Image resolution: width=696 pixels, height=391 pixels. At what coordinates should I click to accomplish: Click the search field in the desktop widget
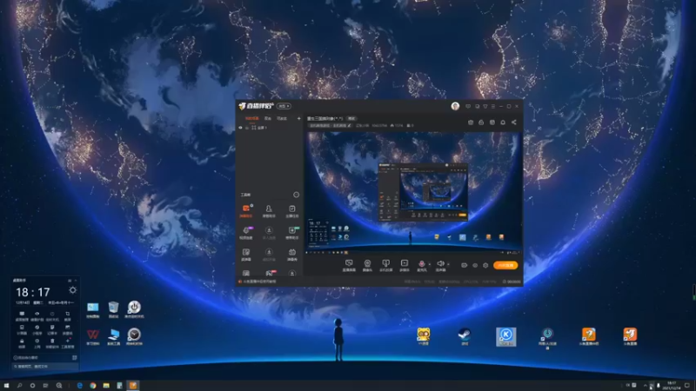coord(45,366)
